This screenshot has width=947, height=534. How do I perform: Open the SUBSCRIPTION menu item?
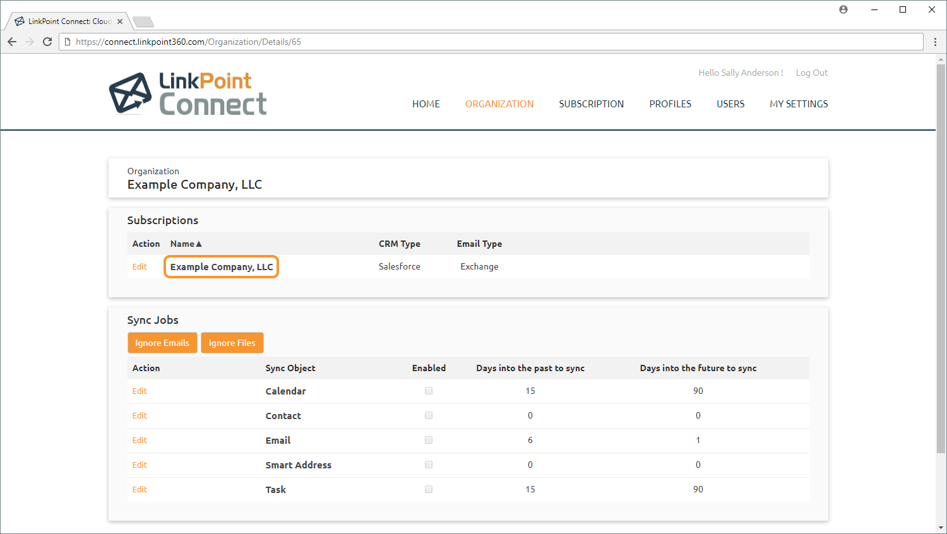point(592,104)
